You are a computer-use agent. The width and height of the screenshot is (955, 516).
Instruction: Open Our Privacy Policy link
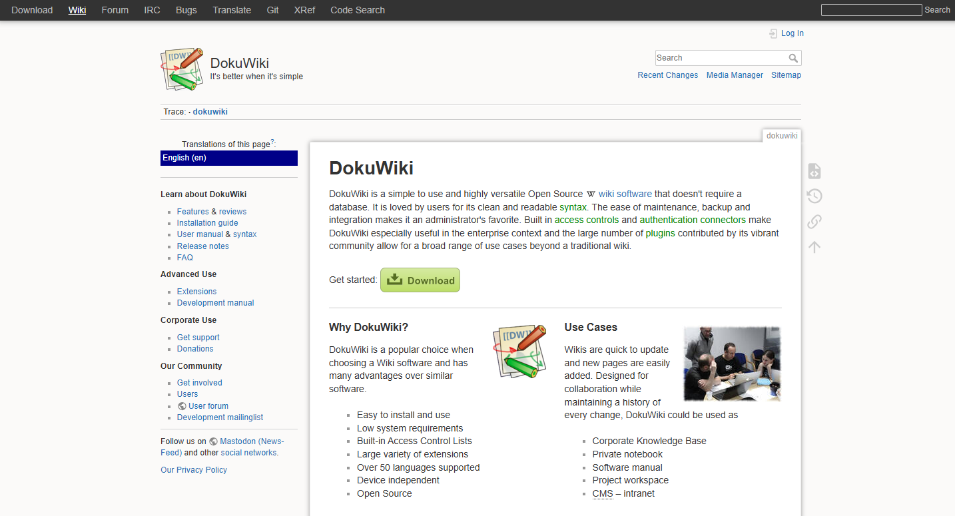pyautogui.click(x=194, y=470)
